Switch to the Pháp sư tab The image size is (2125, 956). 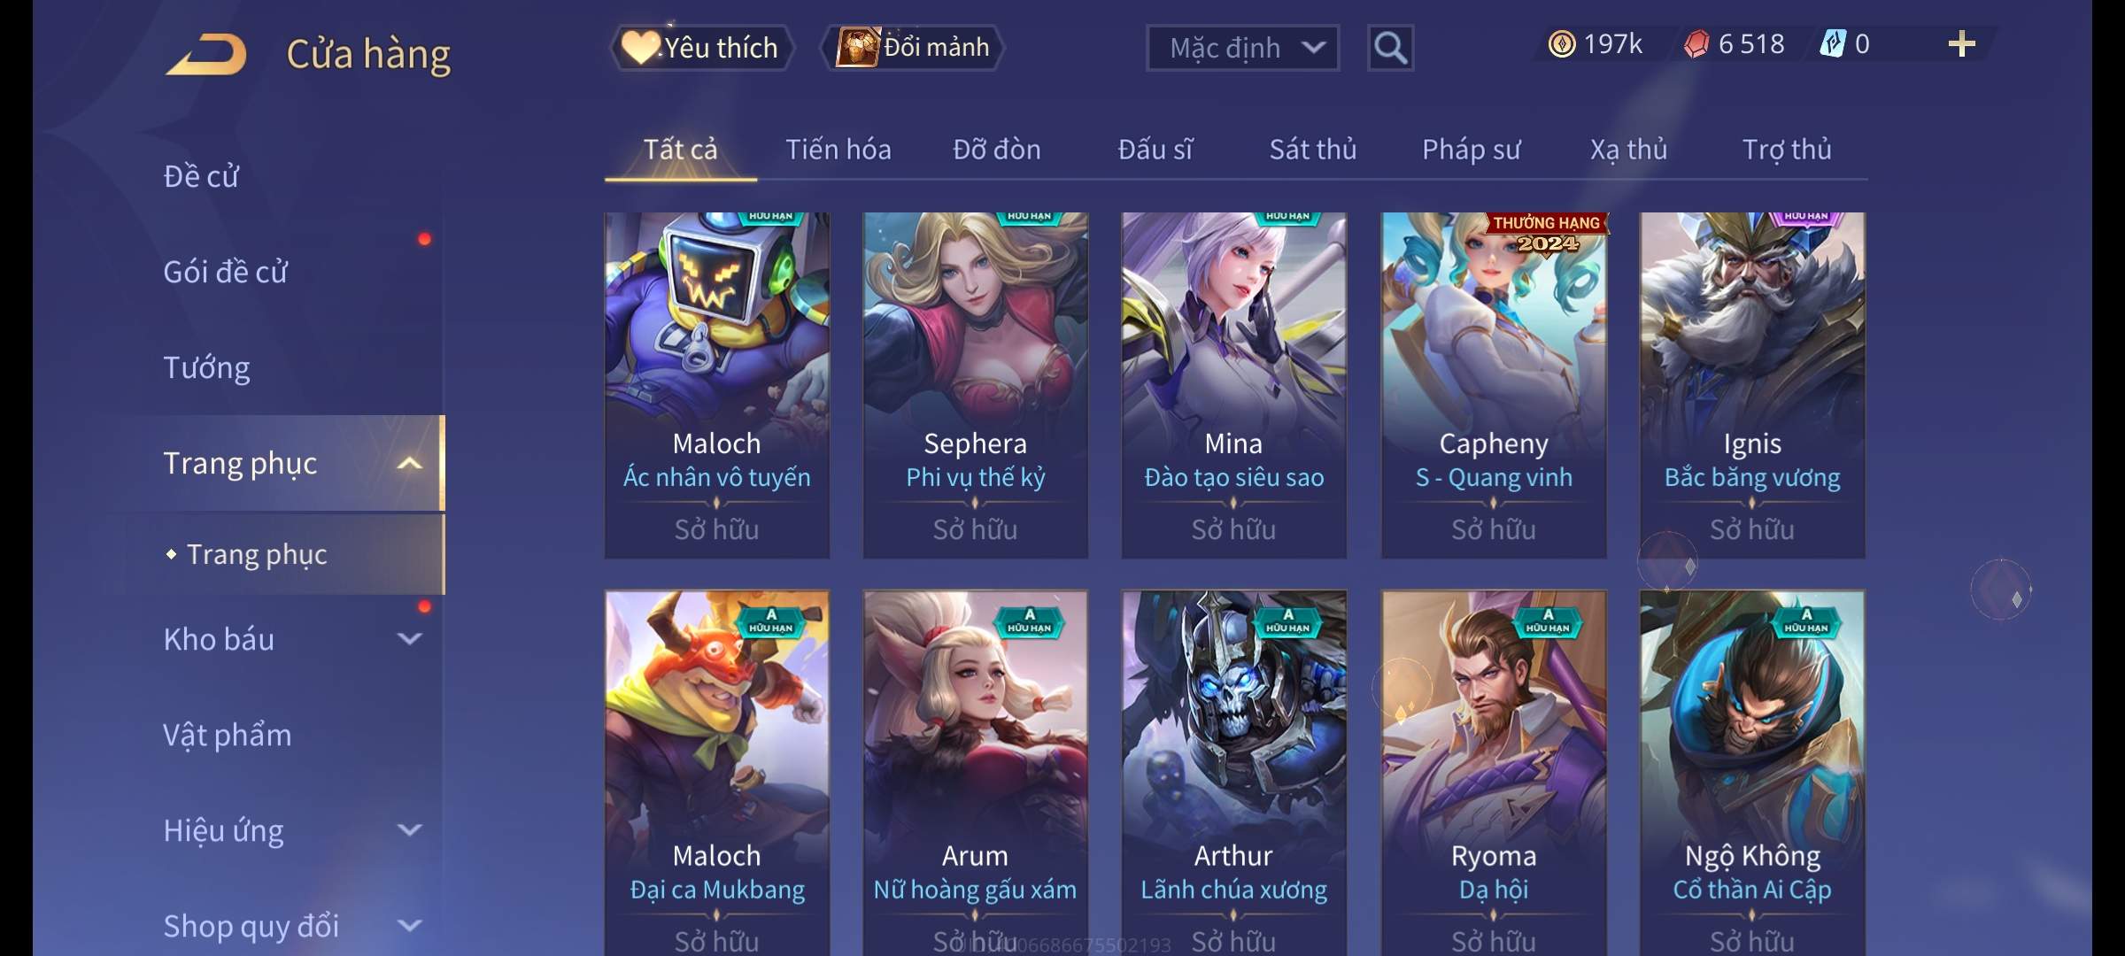1471,150
